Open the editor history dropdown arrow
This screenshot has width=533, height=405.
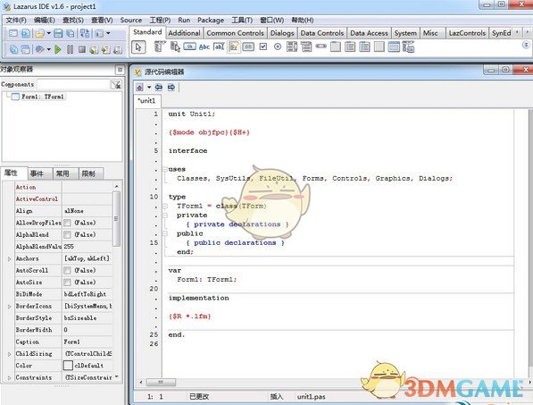pos(149,88)
